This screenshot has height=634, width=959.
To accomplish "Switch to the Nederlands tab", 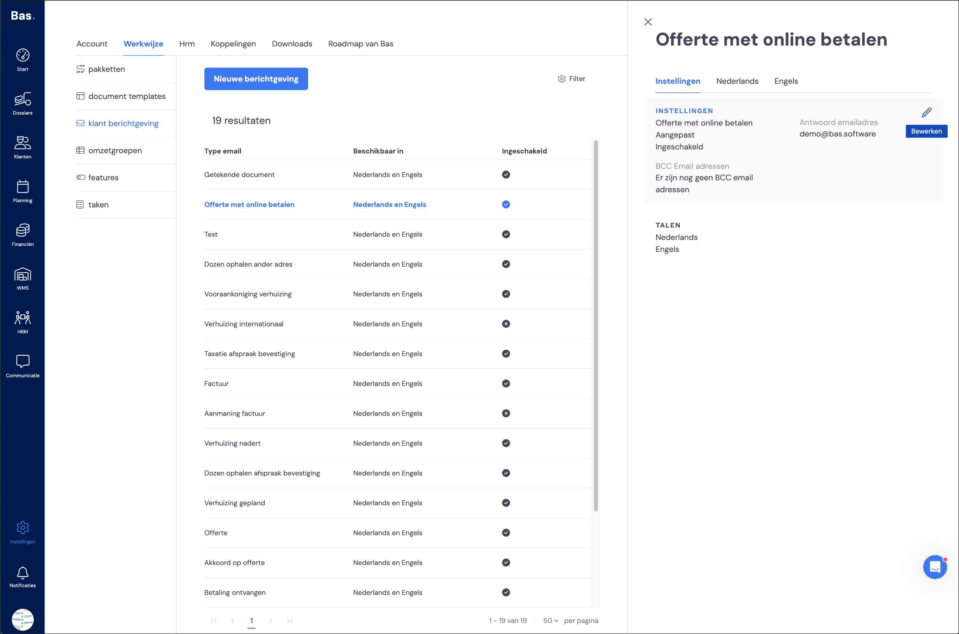I will coord(737,81).
